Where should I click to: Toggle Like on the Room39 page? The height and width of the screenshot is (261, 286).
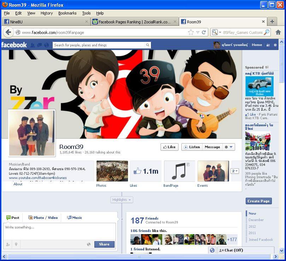pyautogui.click(x=169, y=147)
